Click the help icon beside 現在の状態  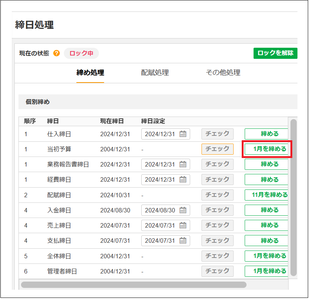coord(56,53)
